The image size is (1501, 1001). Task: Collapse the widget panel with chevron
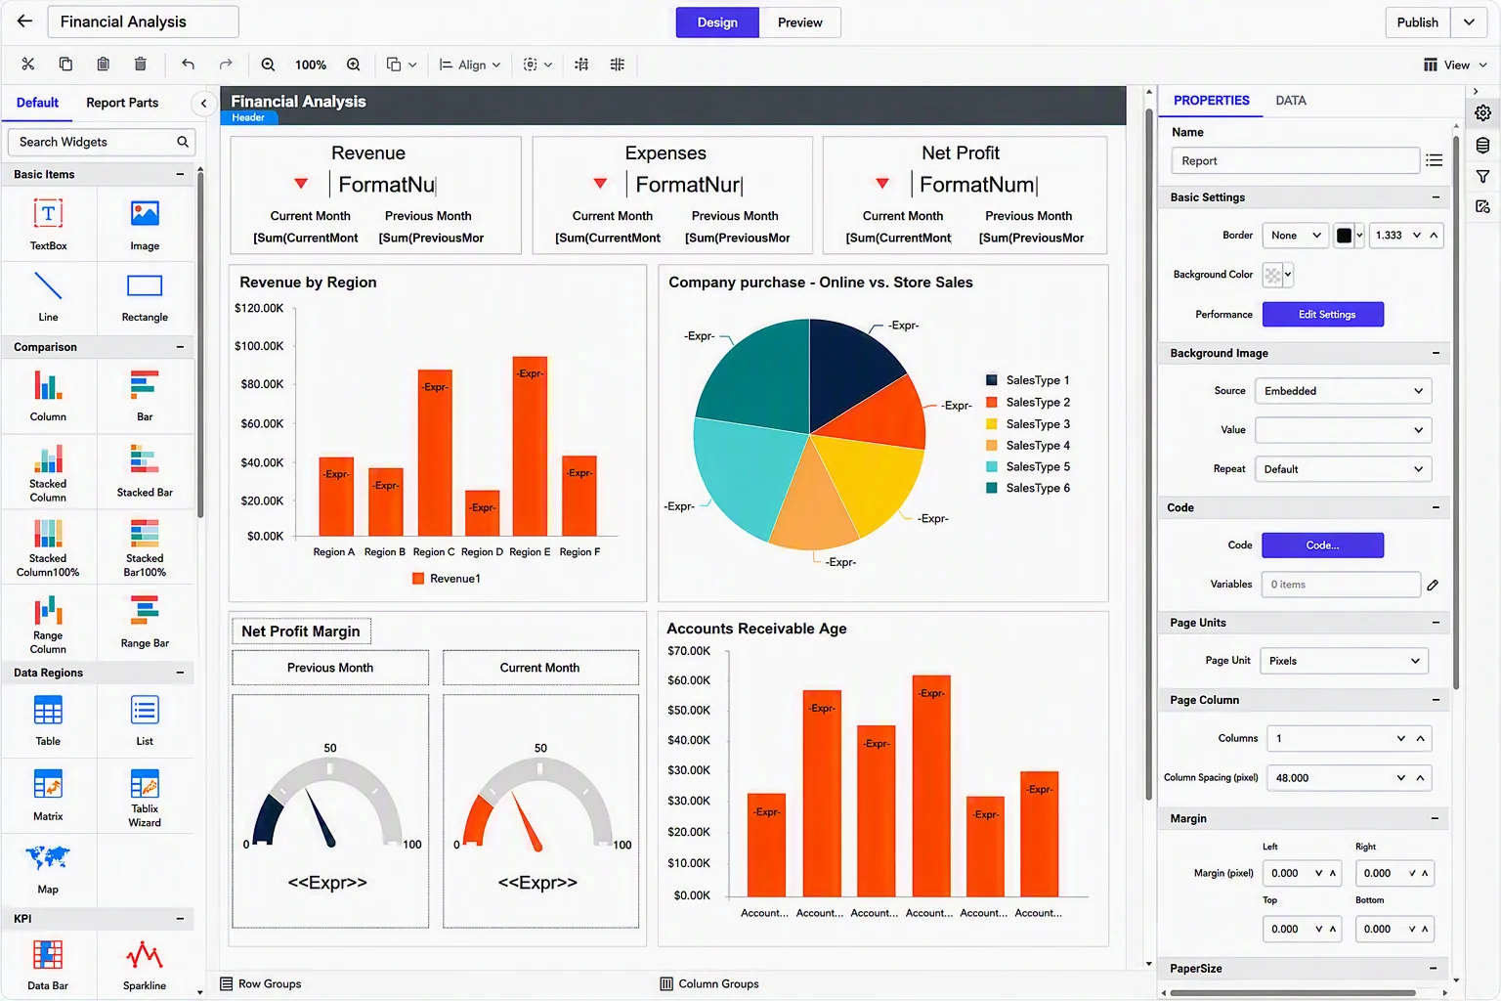pyautogui.click(x=203, y=103)
